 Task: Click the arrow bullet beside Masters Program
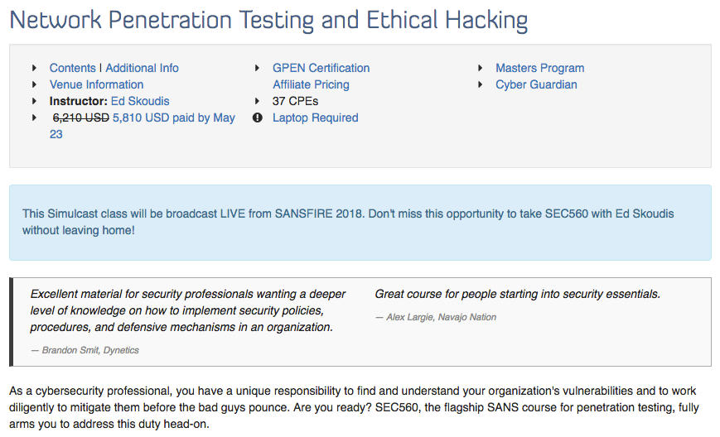point(481,68)
